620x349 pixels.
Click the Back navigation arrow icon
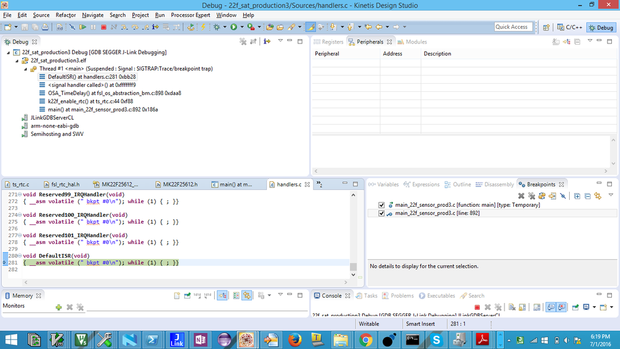(x=379, y=27)
